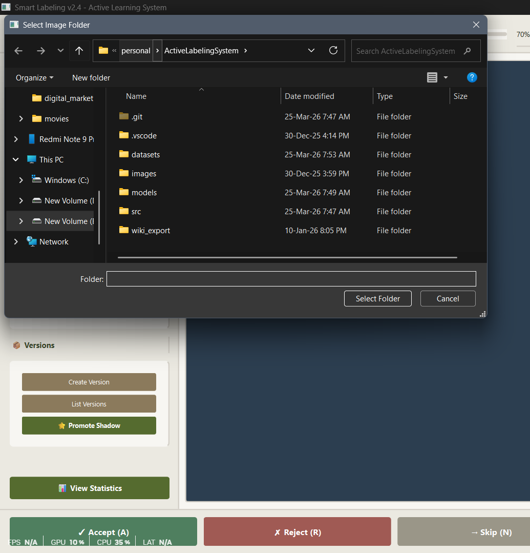This screenshot has height=553, width=530.
Task: Cancel the folder selection dialog
Action: tap(448, 299)
